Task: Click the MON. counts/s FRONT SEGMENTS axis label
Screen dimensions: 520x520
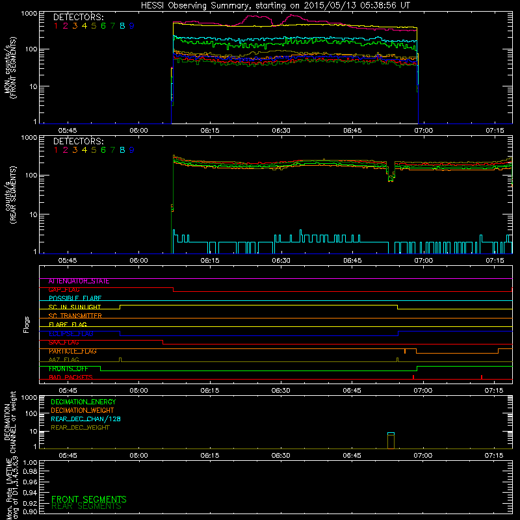Action: (x=10, y=68)
